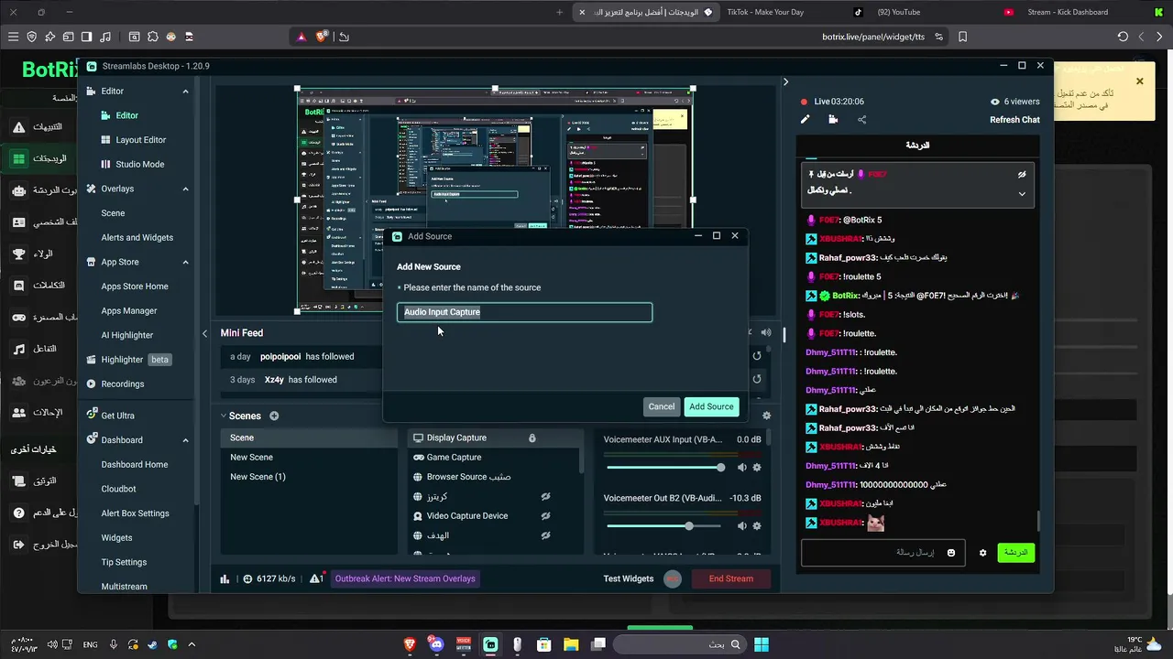This screenshot has width=1173, height=659.
Task: Collapse the App Store section chevron
Action: (x=185, y=262)
